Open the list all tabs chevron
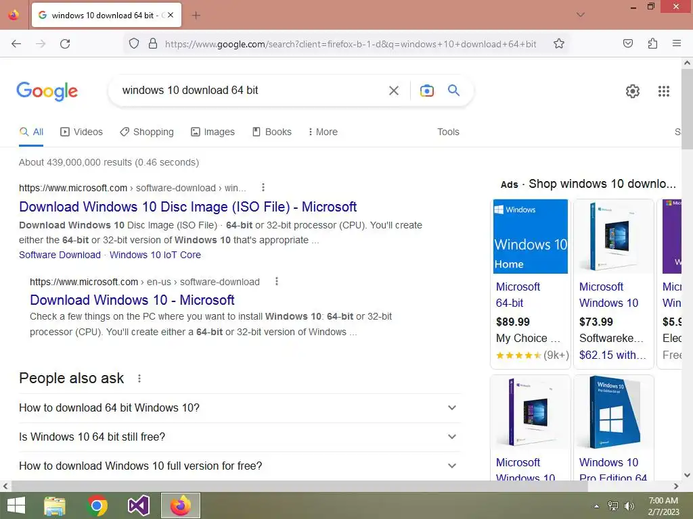 point(581,15)
